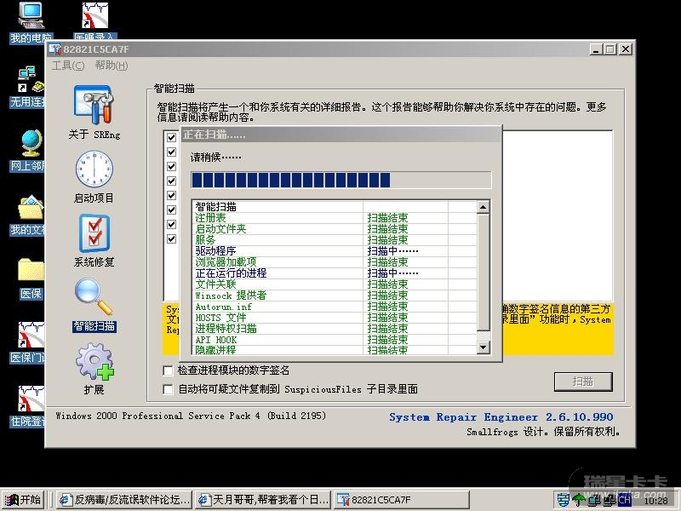Click the taskbar clock showing 10:28
Screen dimensions: 681x511
point(655,501)
